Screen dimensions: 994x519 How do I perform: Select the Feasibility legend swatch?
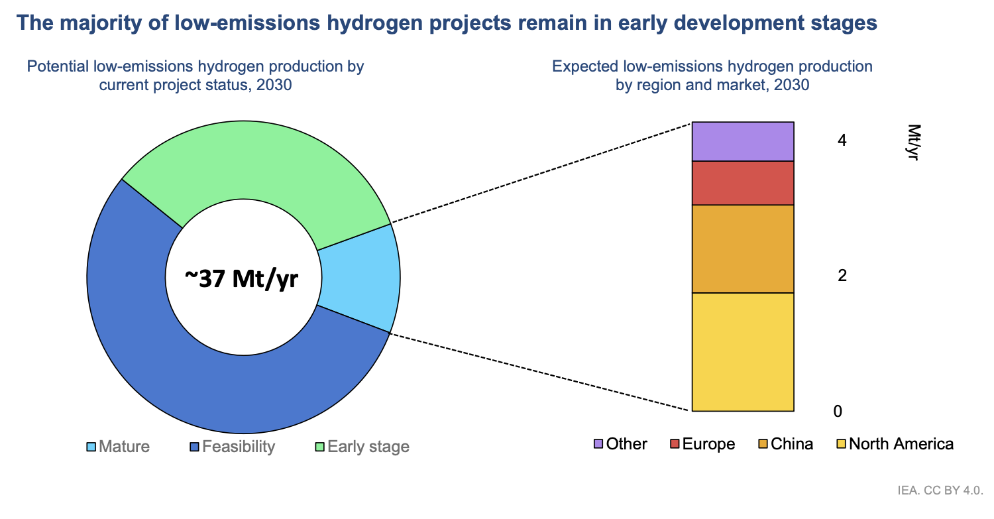[195, 447]
